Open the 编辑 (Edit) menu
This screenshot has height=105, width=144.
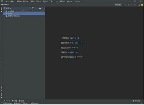click(13, 1)
